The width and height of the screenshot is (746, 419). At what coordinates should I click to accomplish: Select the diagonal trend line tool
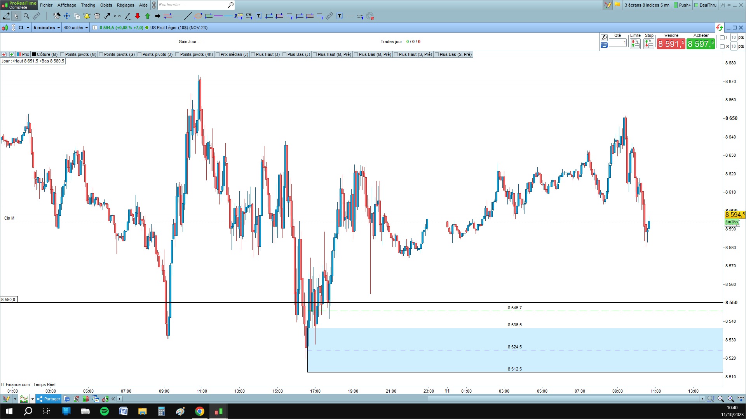tap(188, 16)
